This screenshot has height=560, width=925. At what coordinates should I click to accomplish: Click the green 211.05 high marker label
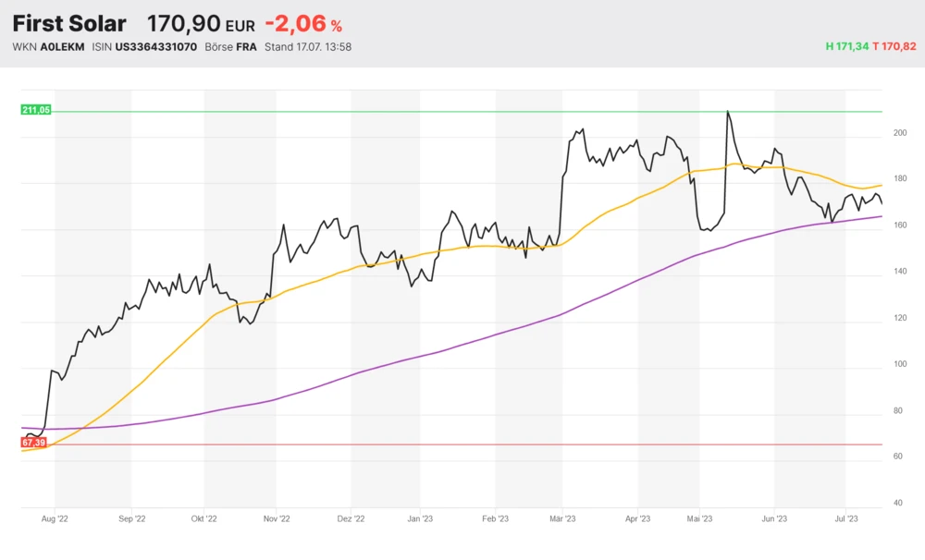coord(36,110)
